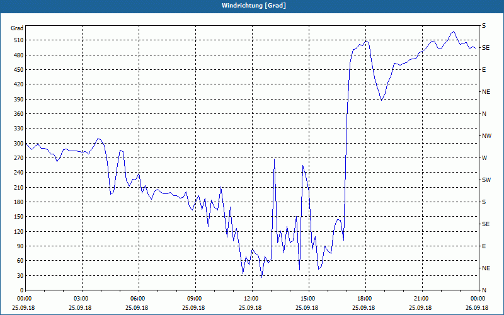Pick the '390' y-axis tick label
504x315 pixels.
(x=19, y=100)
